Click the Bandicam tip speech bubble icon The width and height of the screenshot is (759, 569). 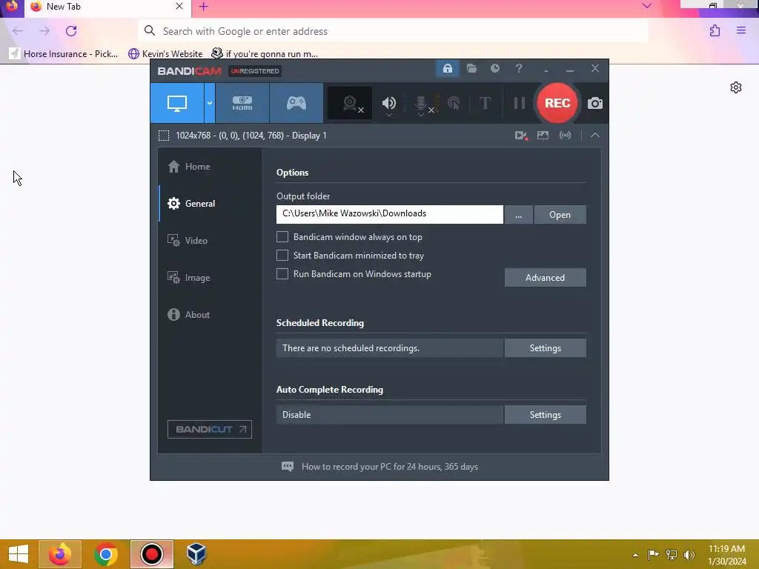288,467
